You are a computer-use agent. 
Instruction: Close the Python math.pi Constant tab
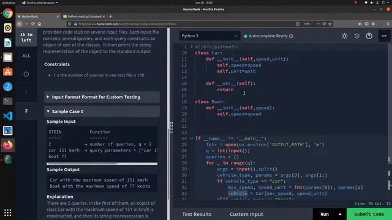(104, 16)
